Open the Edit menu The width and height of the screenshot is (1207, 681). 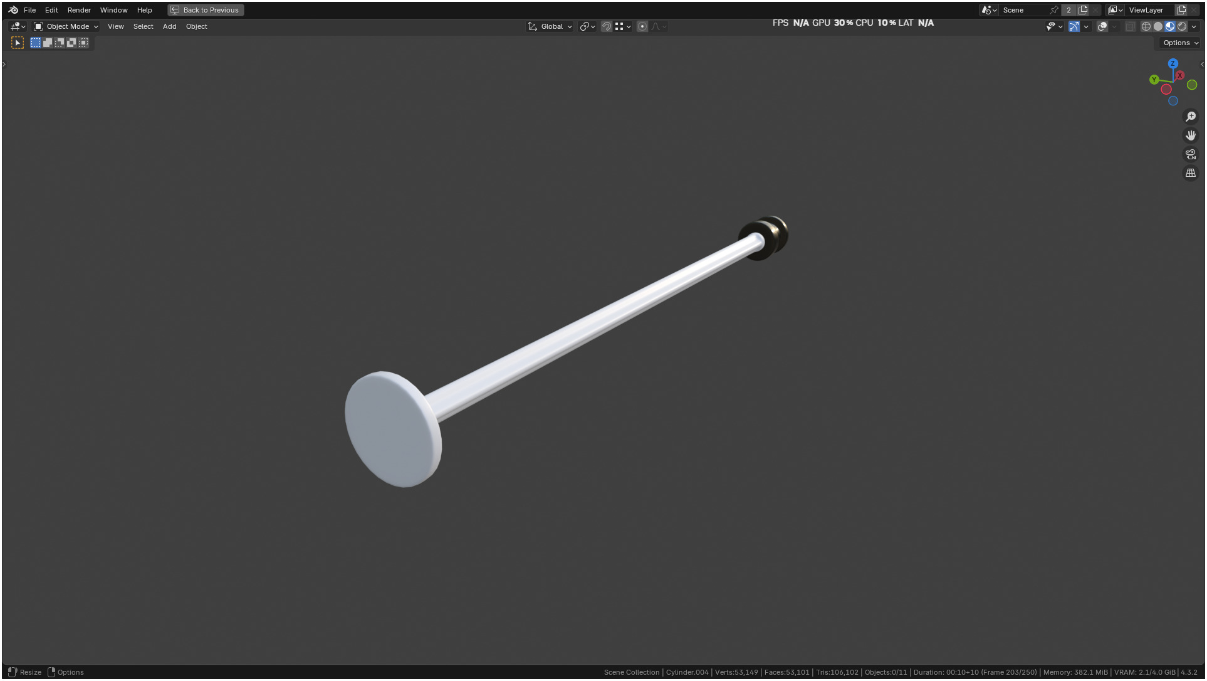pyautogui.click(x=51, y=10)
